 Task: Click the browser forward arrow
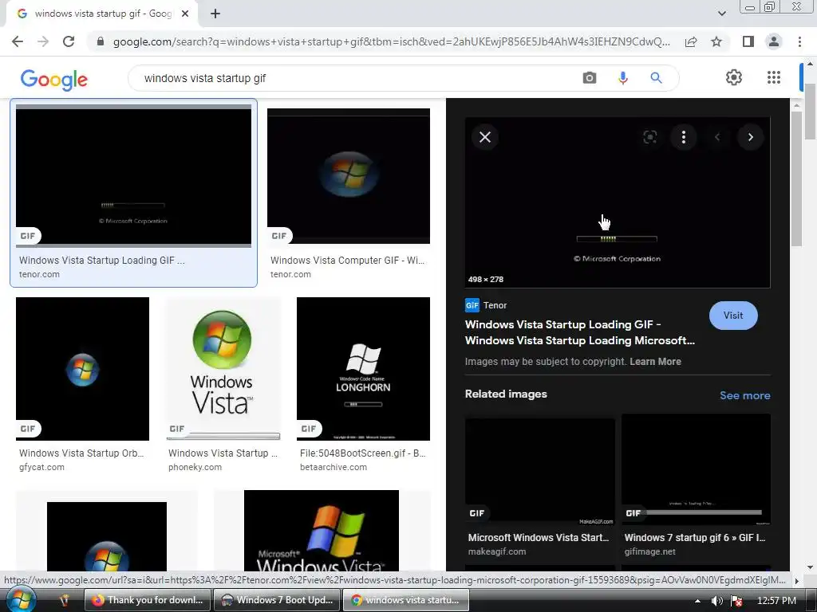[x=43, y=41]
